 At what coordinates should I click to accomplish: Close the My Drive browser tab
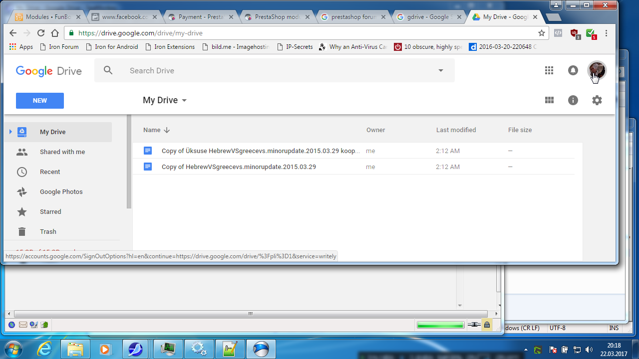click(x=535, y=17)
